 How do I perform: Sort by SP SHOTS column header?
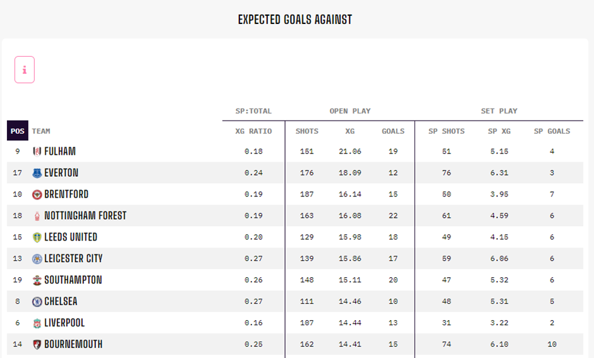(x=446, y=131)
